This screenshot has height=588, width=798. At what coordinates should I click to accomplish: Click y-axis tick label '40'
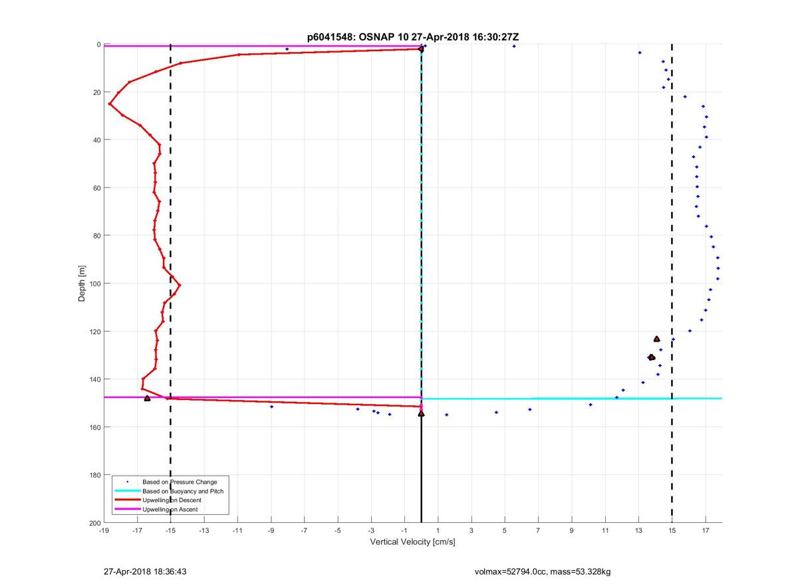[x=97, y=140]
